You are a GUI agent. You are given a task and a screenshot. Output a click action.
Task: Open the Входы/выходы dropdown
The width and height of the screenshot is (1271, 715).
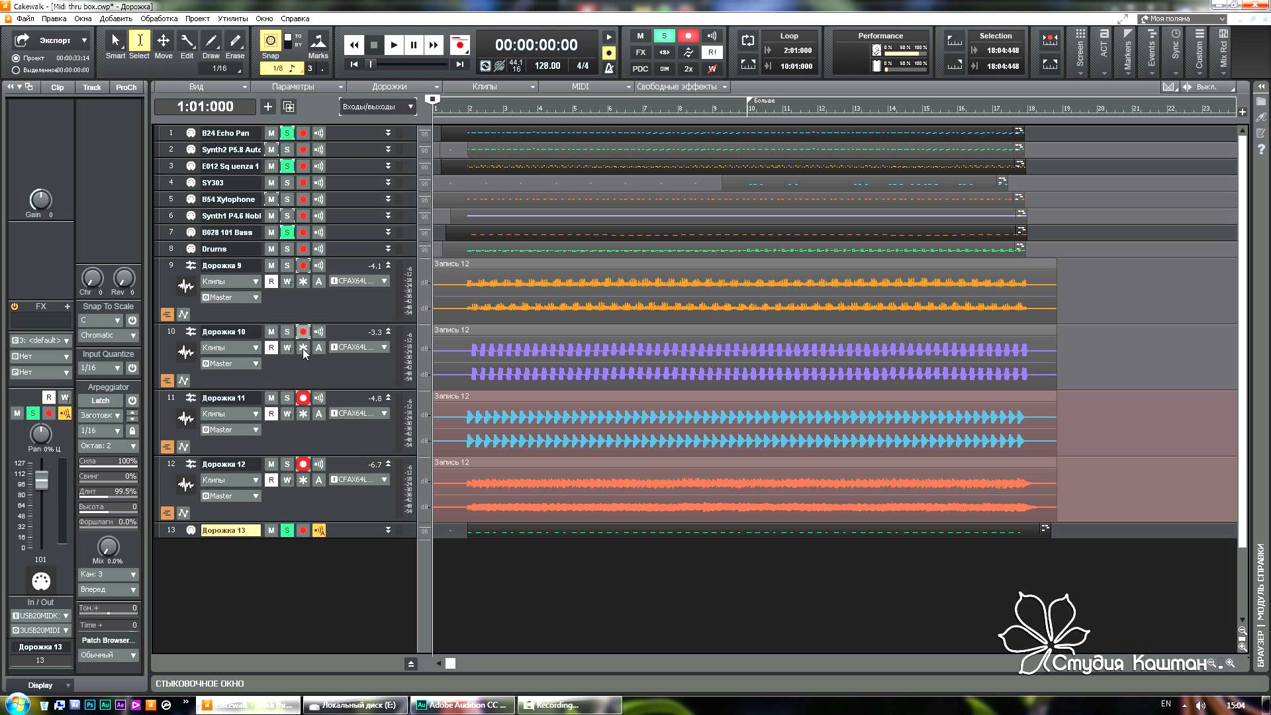tap(377, 107)
